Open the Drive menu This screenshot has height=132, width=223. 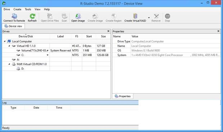pos(7,9)
